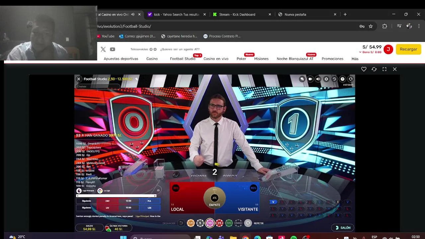Open the game help question mark icon
Screen dimensions: 425x239
(x=342, y=79)
